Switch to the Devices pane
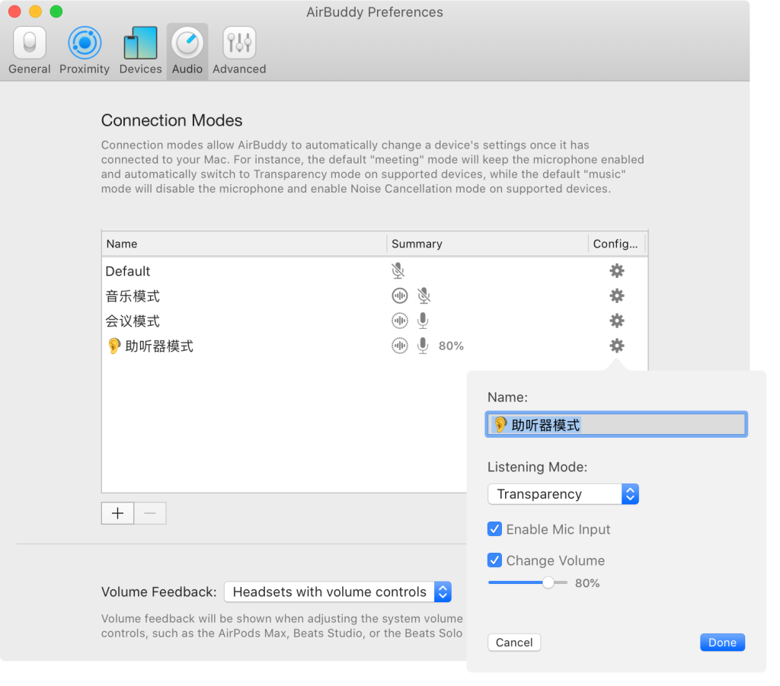 click(140, 51)
